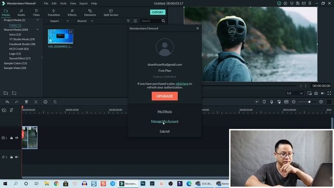Select YT Studio Music (29) folder
The height and width of the screenshot is (188, 334).
tap(22, 39)
